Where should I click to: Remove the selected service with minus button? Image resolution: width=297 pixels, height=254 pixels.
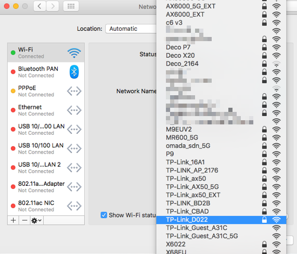pos(24,220)
